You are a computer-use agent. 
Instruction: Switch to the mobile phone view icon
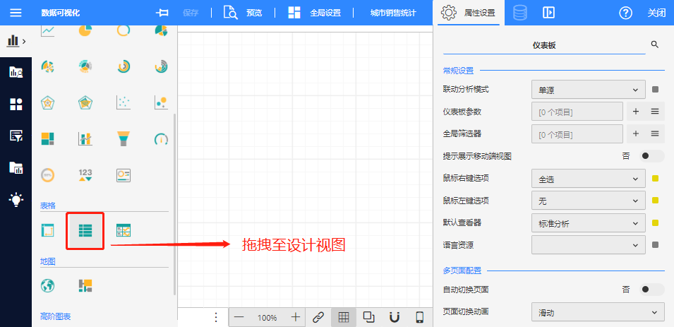click(x=419, y=317)
